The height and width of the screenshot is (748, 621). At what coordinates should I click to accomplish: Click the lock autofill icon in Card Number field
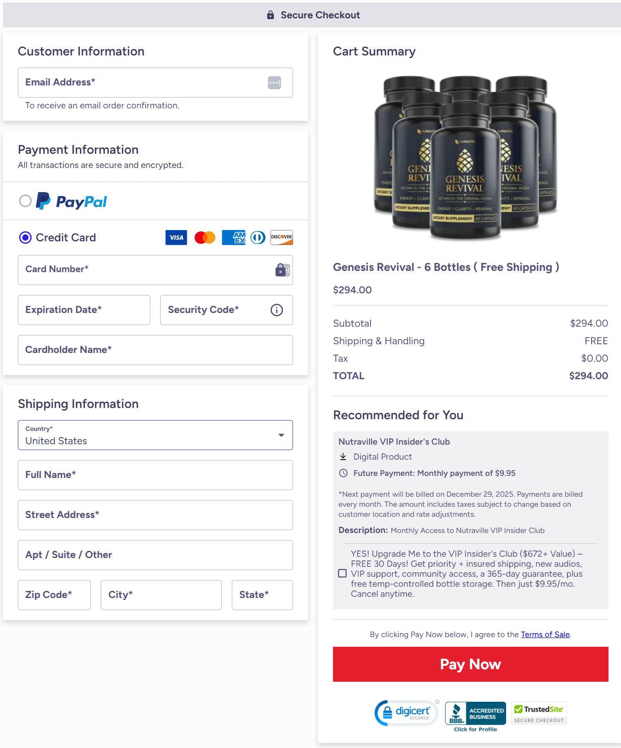283,270
